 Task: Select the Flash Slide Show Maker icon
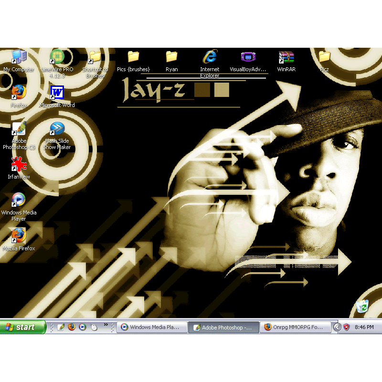tap(57, 129)
